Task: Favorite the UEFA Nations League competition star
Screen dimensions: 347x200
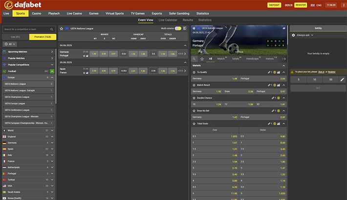Action: coord(62,28)
